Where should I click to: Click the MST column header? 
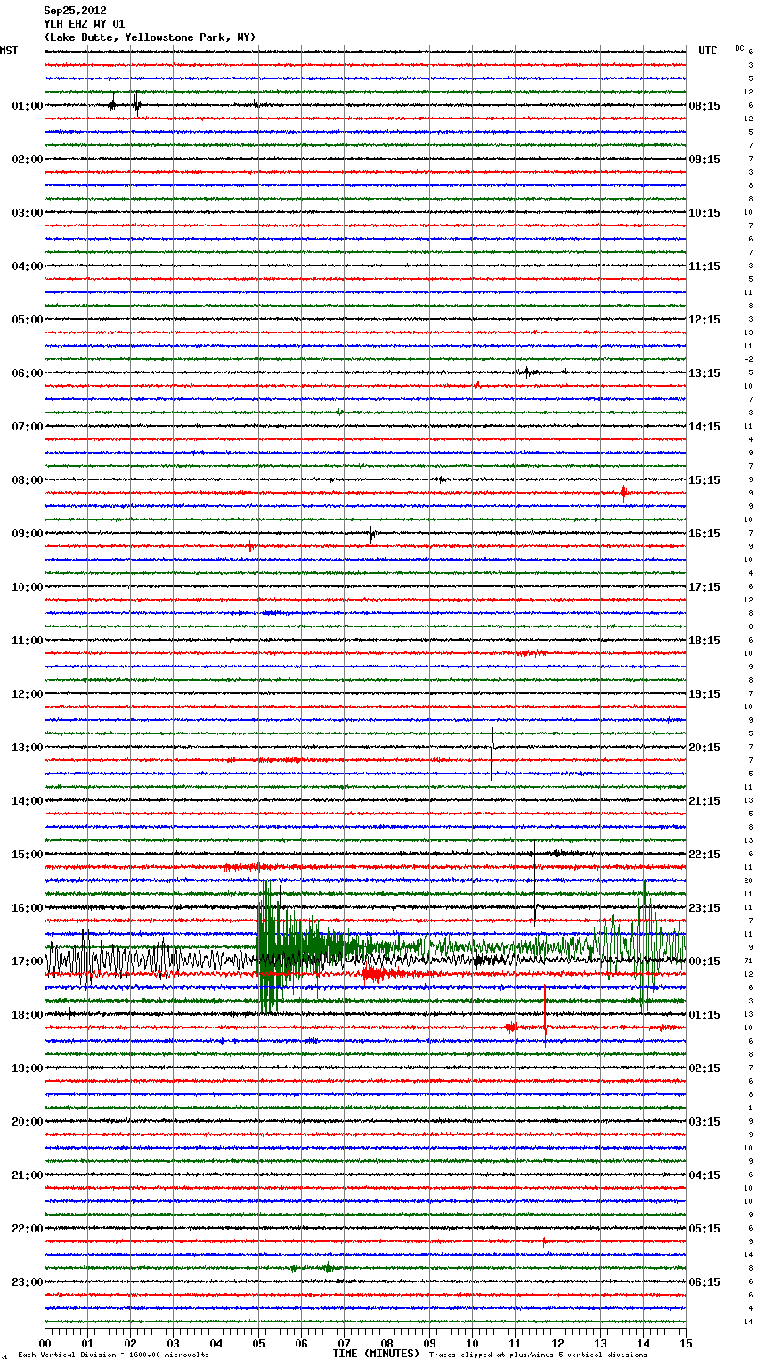click(9, 51)
